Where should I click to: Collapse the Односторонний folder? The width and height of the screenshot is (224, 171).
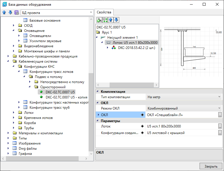30,87
